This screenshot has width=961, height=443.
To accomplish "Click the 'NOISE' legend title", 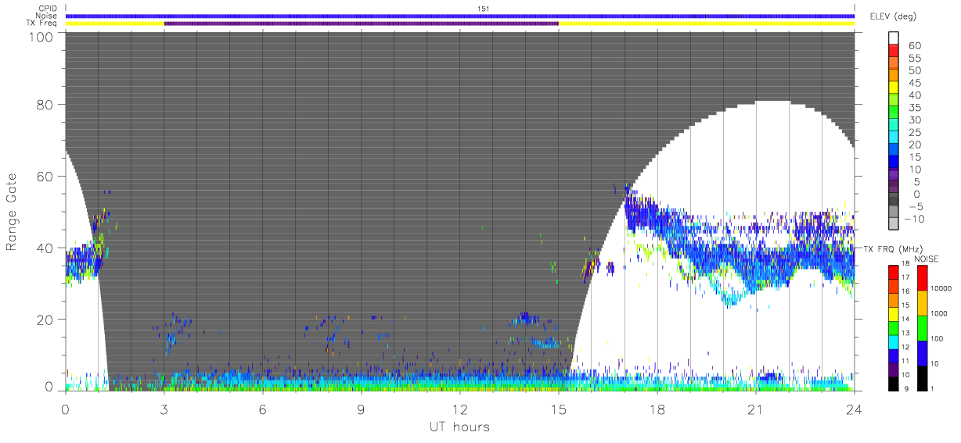I will [927, 259].
